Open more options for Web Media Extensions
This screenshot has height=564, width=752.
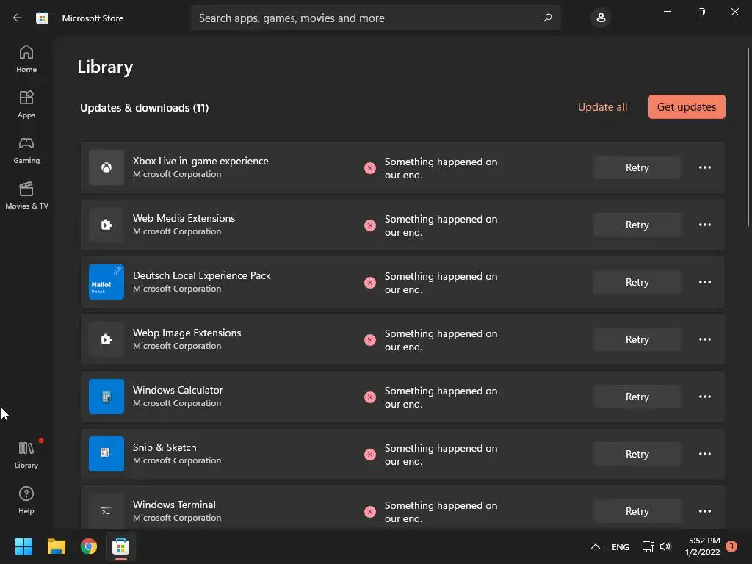pyautogui.click(x=704, y=225)
